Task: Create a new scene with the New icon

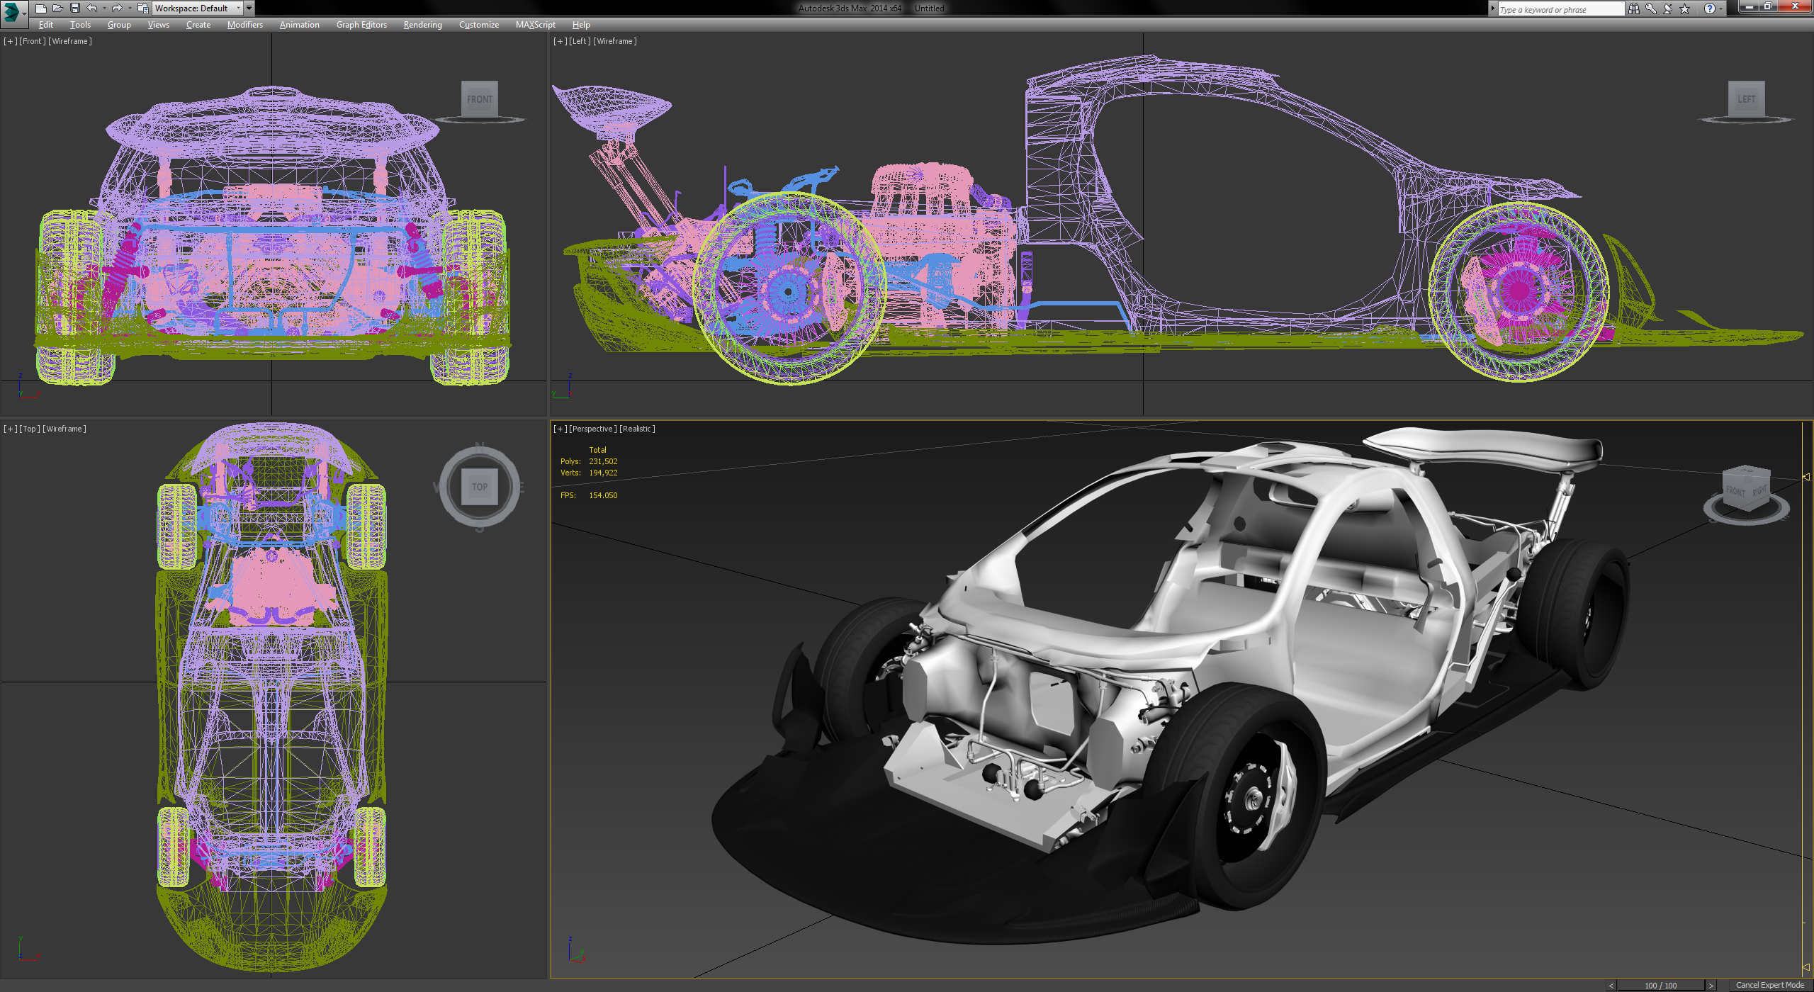Action: point(41,8)
